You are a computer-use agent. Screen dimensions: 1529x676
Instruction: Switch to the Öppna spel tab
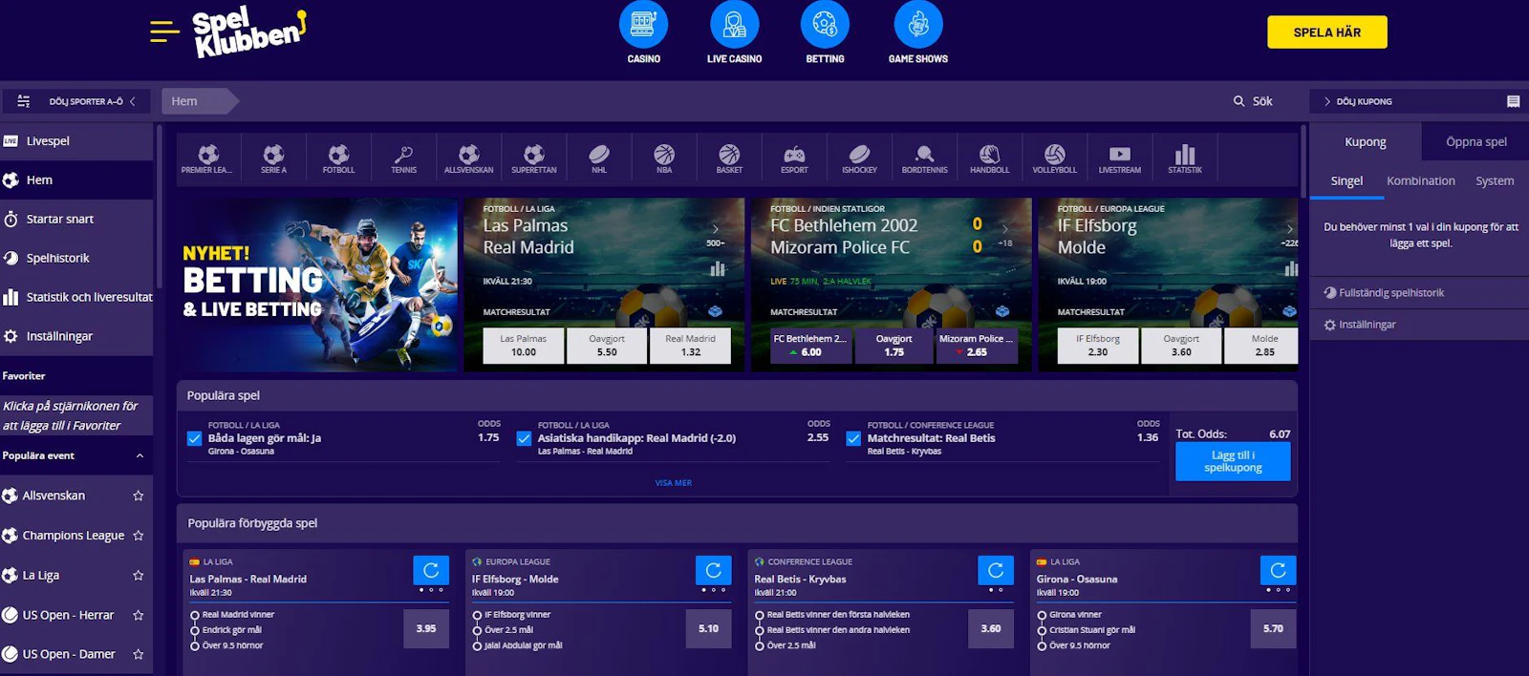pyautogui.click(x=1475, y=141)
